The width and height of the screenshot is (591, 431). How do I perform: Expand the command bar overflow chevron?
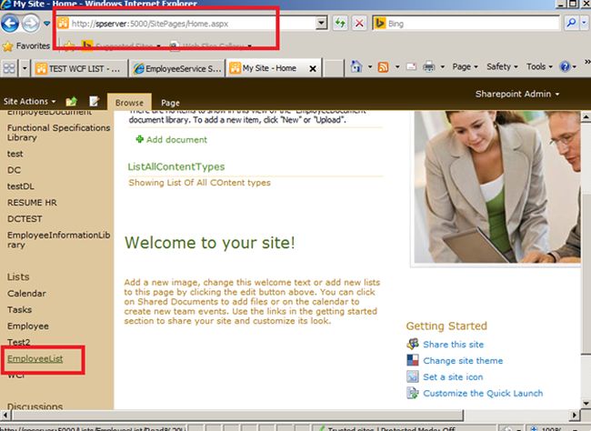click(587, 61)
